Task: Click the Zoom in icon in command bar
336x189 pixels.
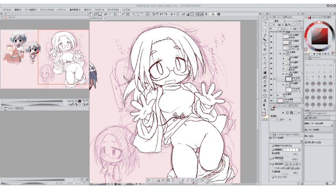Action: (133, 14)
